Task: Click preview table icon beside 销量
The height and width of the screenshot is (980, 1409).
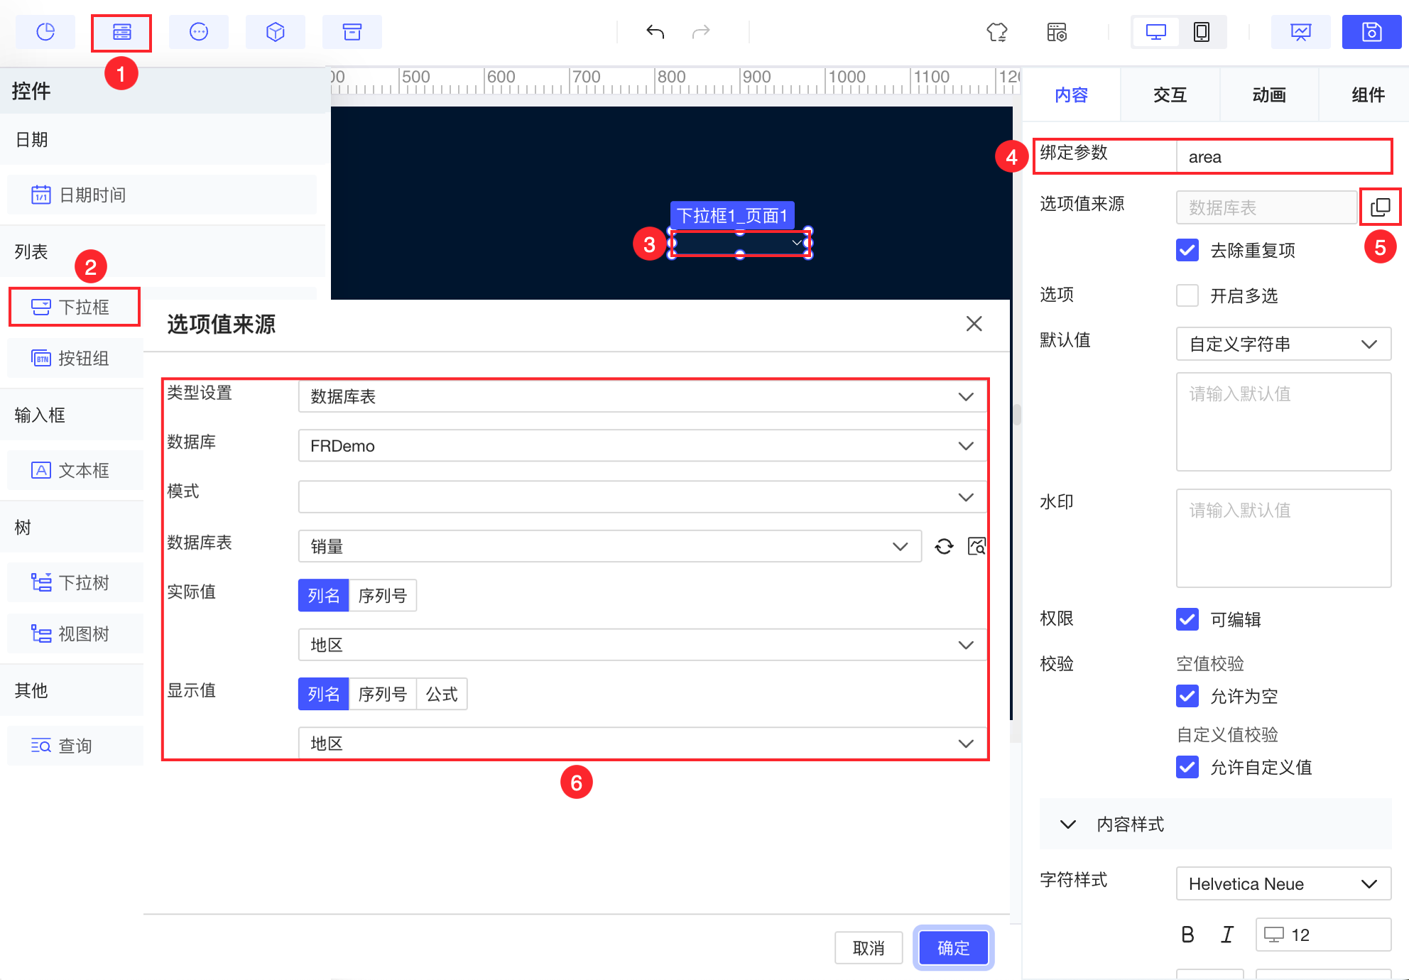Action: [976, 546]
